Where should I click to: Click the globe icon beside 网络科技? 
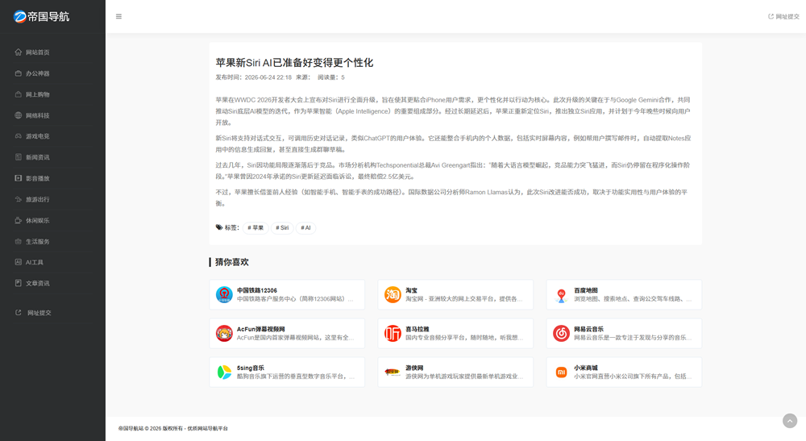(x=19, y=115)
